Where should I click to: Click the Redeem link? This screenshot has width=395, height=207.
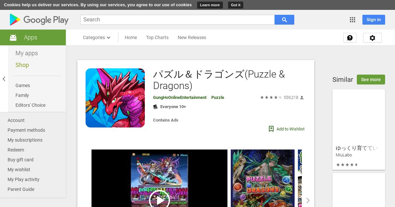[16, 150]
